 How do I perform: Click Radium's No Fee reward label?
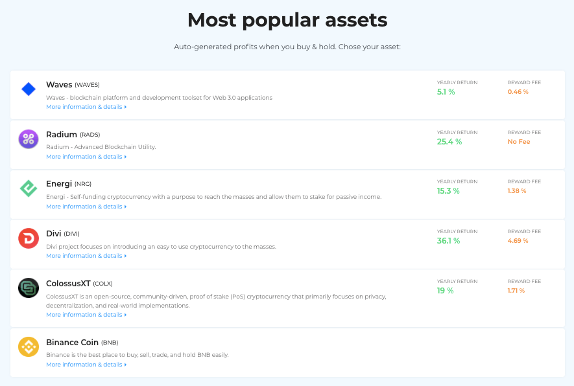(x=519, y=142)
